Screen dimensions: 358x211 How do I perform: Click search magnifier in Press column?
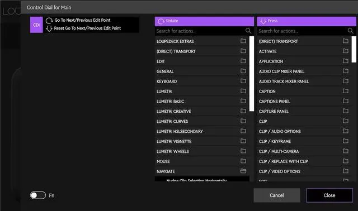pyautogui.click(x=351, y=31)
